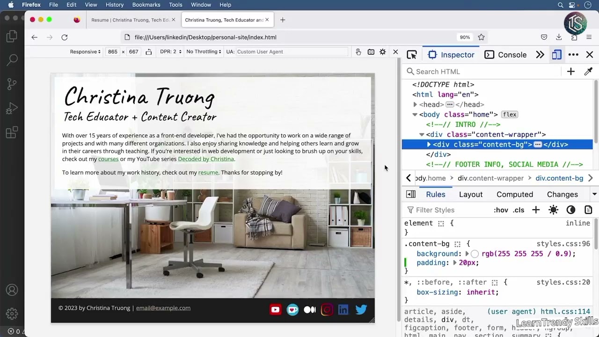Click the YouTube icon in the footer
599x337 pixels.
click(x=275, y=309)
